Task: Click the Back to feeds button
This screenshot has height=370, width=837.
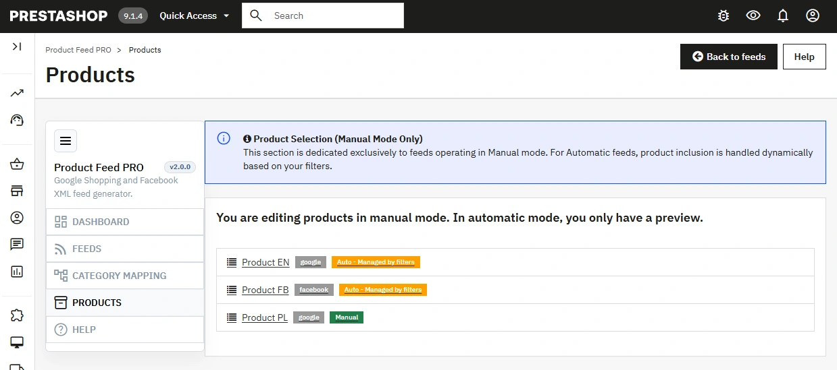Action: [x=728, y=57]
